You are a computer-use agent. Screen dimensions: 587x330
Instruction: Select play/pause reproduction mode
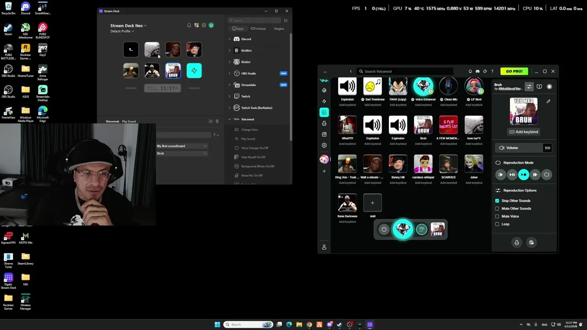[512, 175]
